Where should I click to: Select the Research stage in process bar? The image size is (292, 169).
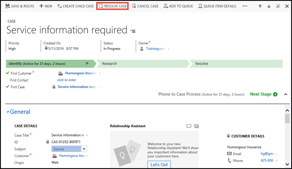pyautogui.click(x=143, y=64)
